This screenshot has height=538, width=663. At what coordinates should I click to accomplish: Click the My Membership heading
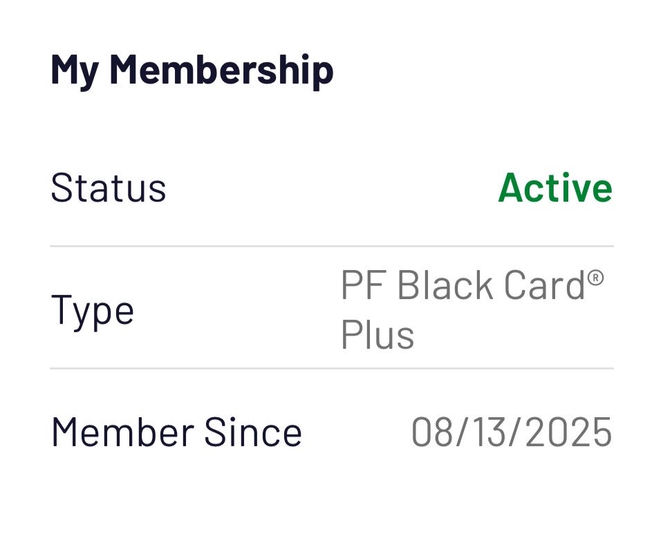[x=192, y=70]
